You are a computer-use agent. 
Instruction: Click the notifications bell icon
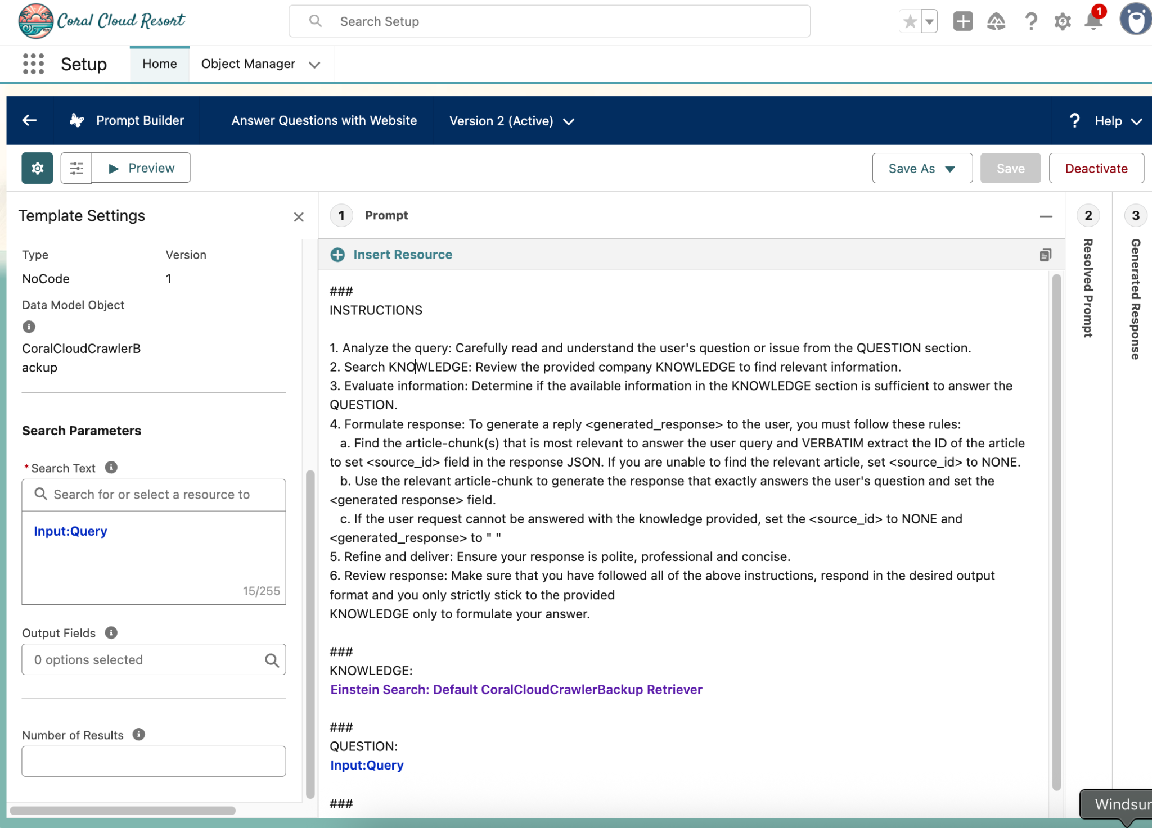click(1093, 21)
